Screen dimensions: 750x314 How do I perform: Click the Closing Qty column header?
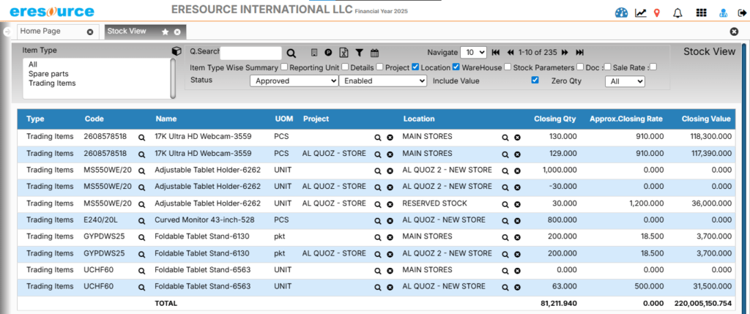(555, 119)
